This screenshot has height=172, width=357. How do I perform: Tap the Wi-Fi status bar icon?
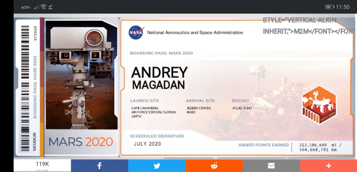click(x=44, y=7)
